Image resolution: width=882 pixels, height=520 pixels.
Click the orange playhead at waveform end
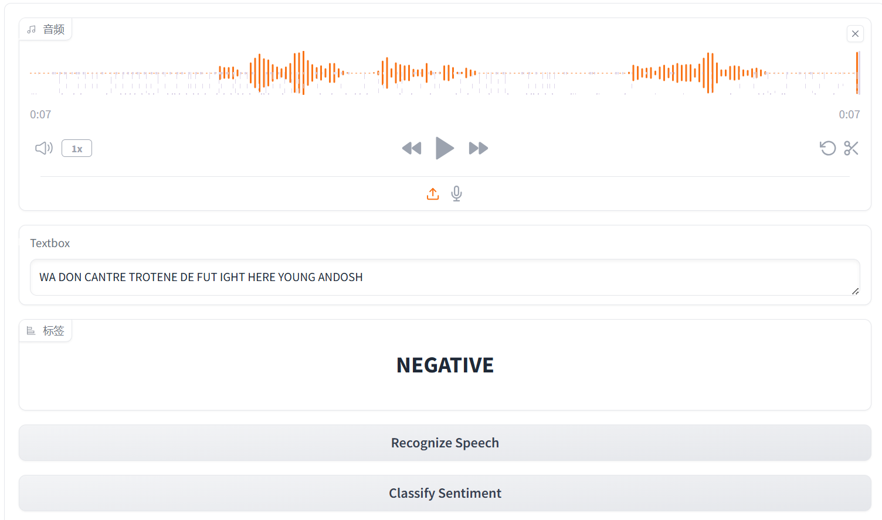tap(857, 73)
